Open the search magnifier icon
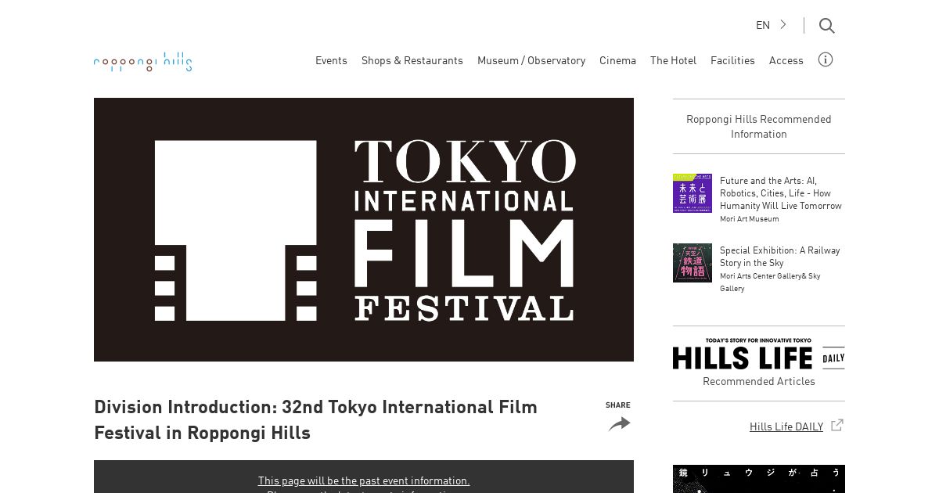Image resolution: width=939 pixels, height=493 pixels. click(x=826, y=26)
